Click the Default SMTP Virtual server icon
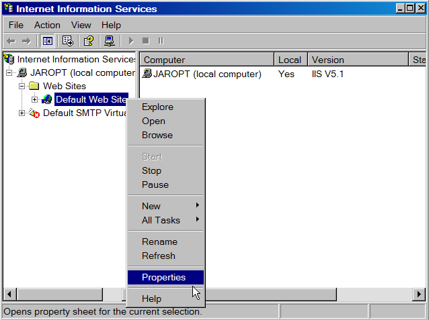Screen dimensions: 429x320 pos(34,113)
